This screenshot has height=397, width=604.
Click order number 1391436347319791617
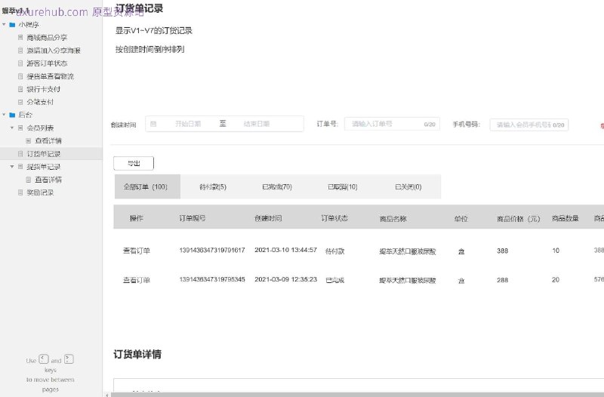coord(212,251)
